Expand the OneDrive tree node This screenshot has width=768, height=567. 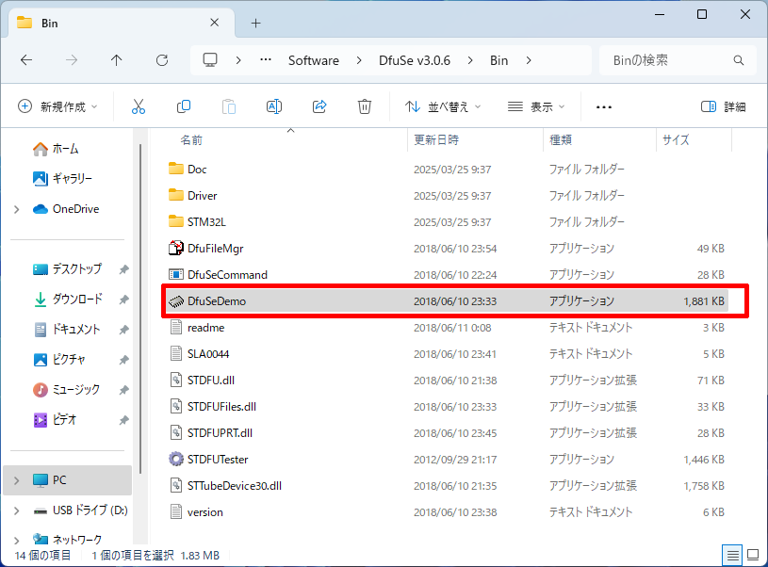click(x=17, y=210)
